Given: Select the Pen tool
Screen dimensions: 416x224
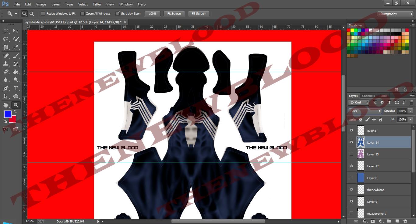Looking at the screenshot, I should click(x=6, y=88).
